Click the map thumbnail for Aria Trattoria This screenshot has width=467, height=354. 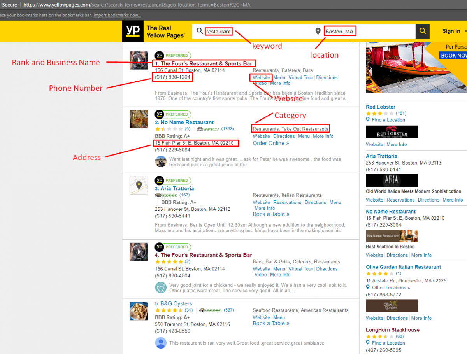(x=139, y=186)
